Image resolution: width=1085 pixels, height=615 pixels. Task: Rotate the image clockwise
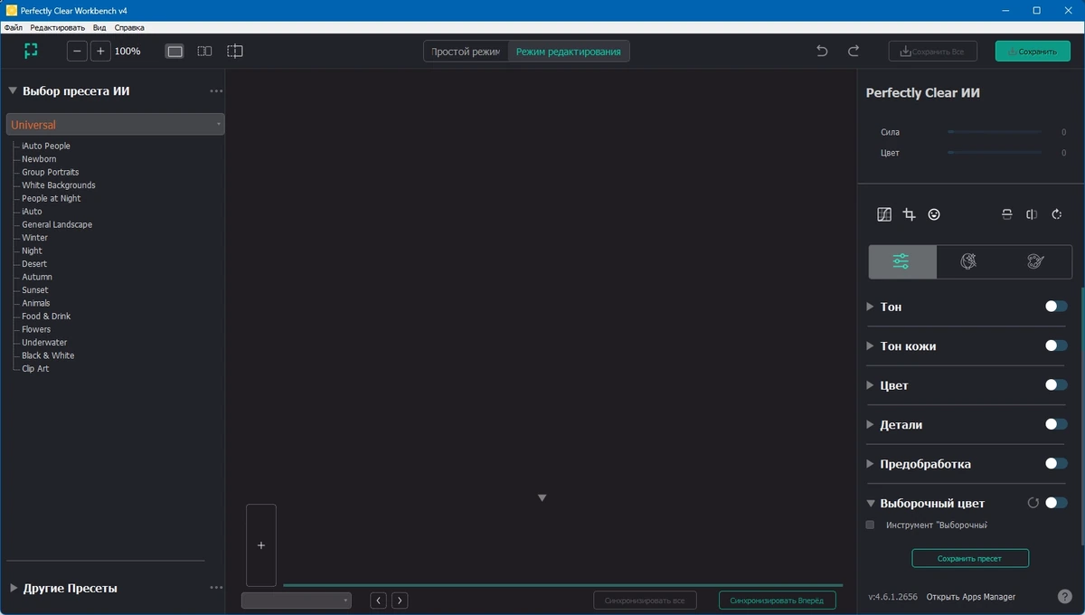coord(1057,214)
